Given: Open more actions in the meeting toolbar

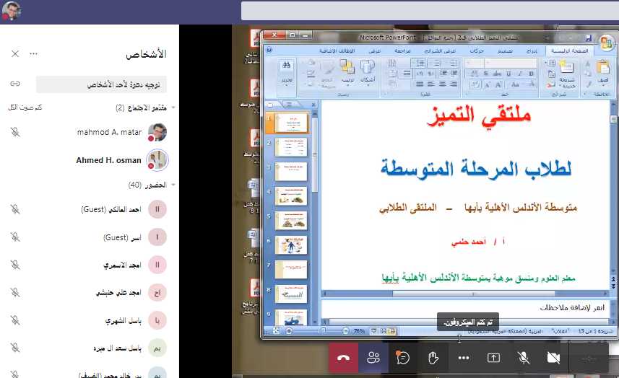Looking at the screenshot, I should 464,358.
